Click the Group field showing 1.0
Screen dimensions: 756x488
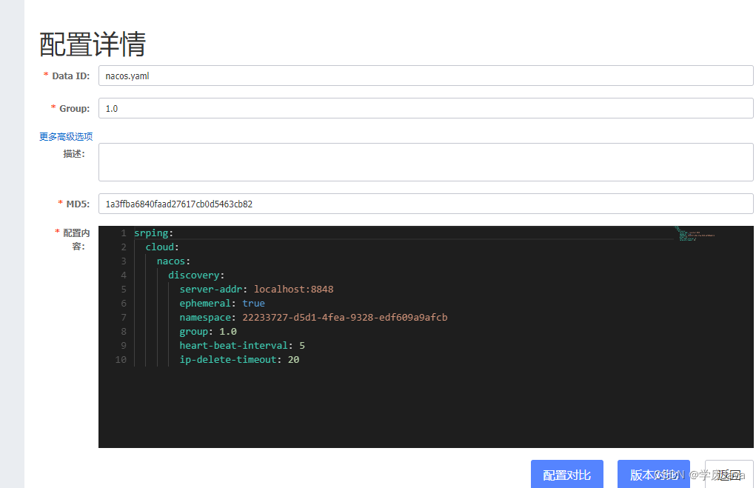click(426, 108)
